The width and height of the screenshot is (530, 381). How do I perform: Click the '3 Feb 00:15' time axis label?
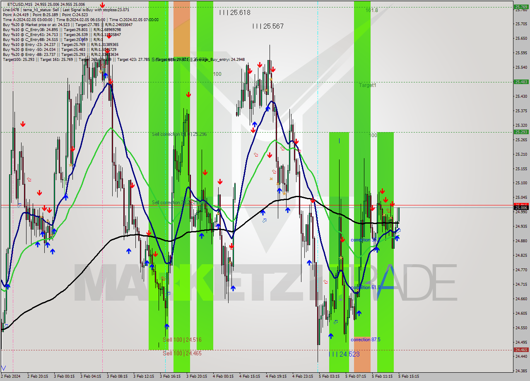64,376
